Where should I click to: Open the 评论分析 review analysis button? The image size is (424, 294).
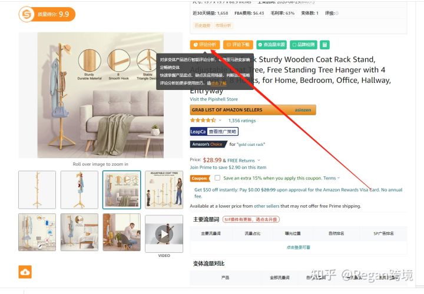click(205, 45)
